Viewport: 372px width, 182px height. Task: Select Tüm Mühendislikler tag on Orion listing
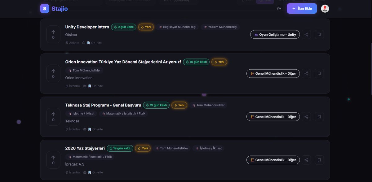pyautogui.click(x=84, y=70)
